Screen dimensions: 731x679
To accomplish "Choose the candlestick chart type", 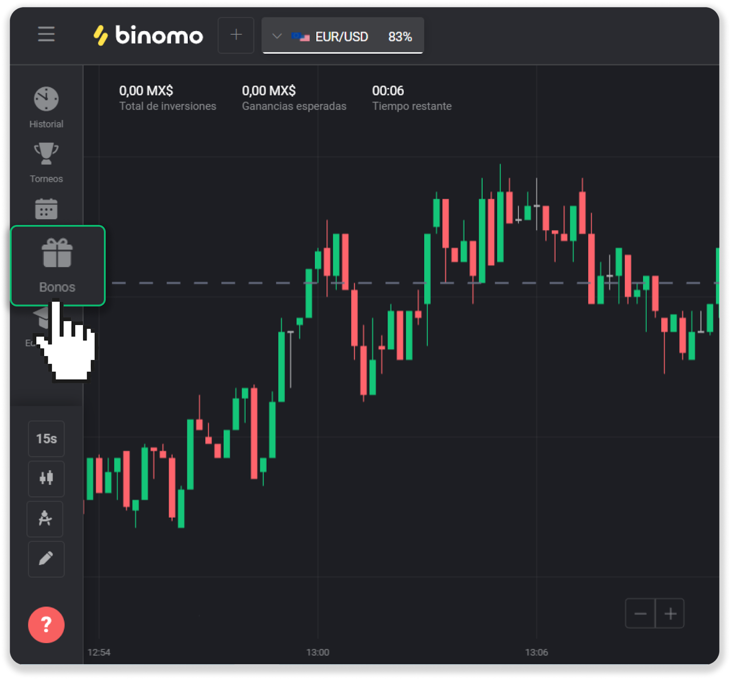I will [46, 478].
